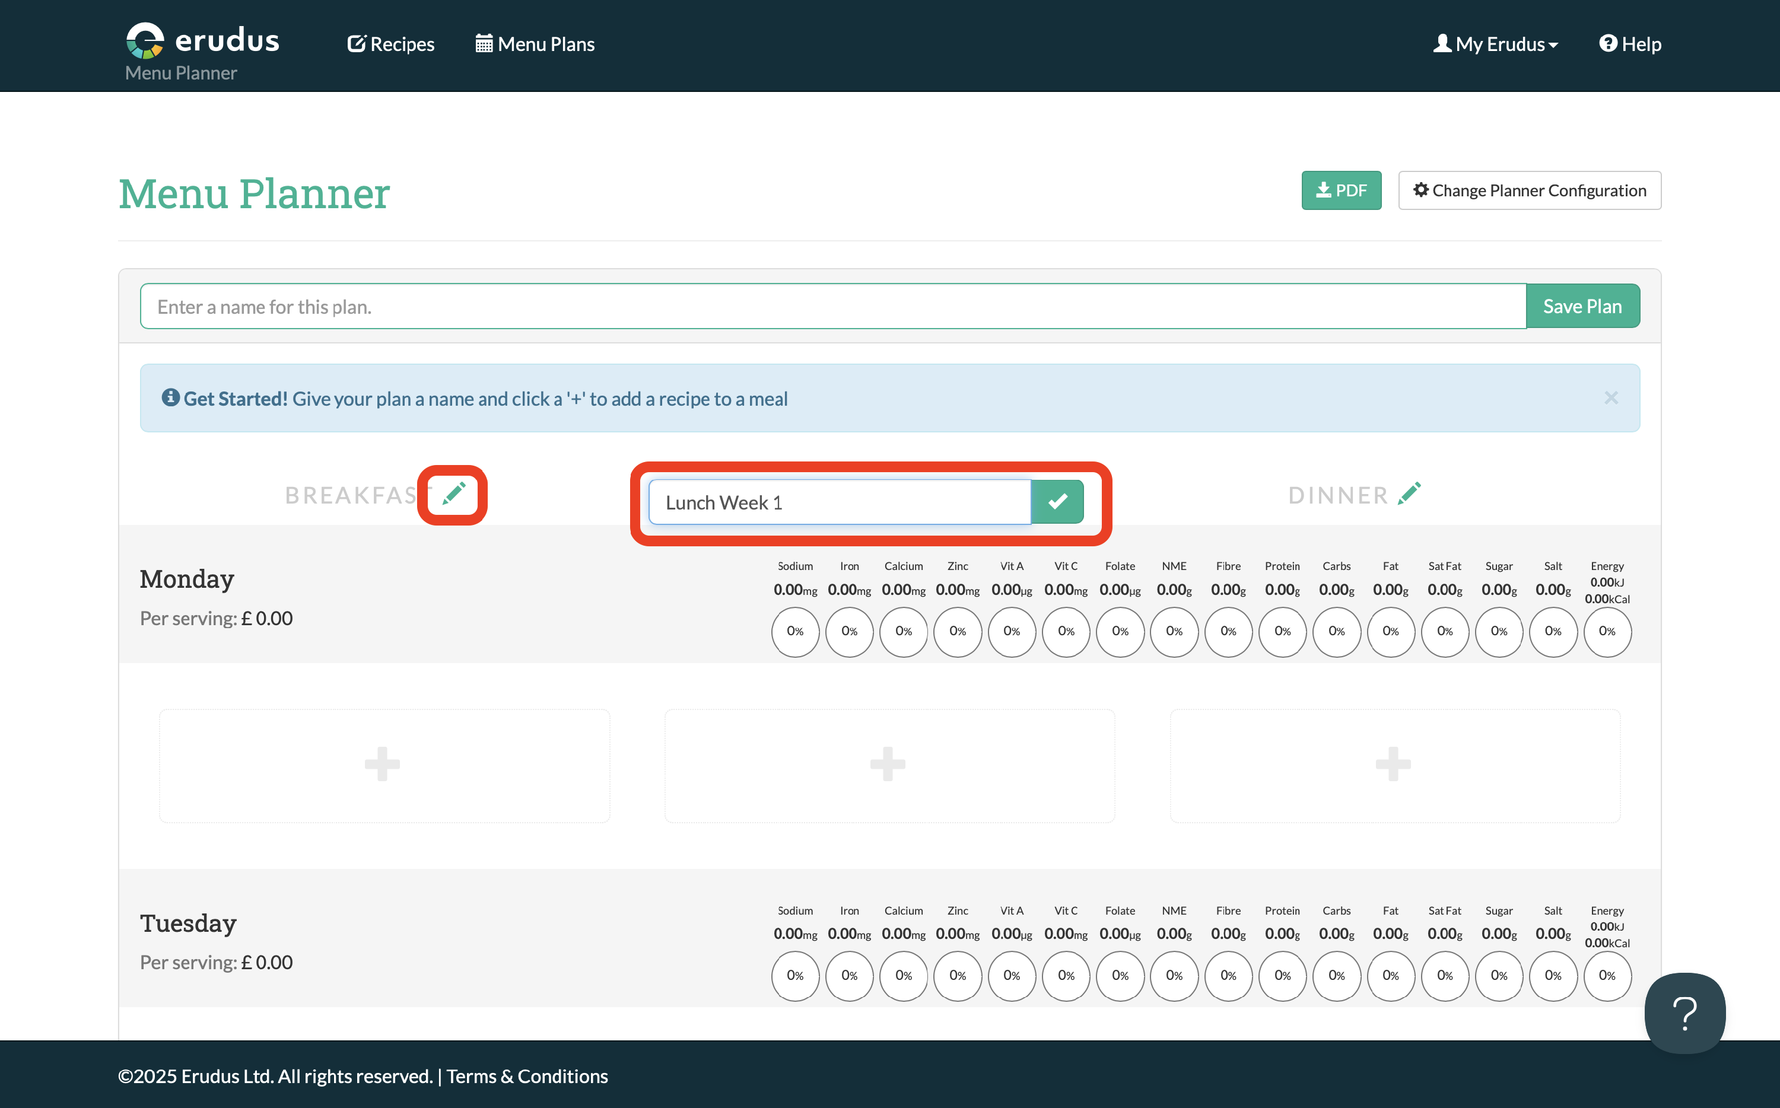Go to Menu Plans
The image size is (1780, 1108).
click(535, 44)
